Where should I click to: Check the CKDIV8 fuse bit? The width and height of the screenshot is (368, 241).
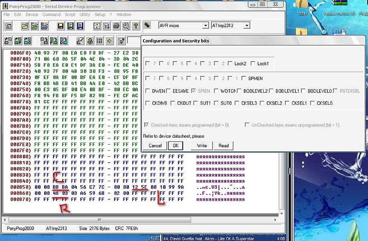[147, 103]
